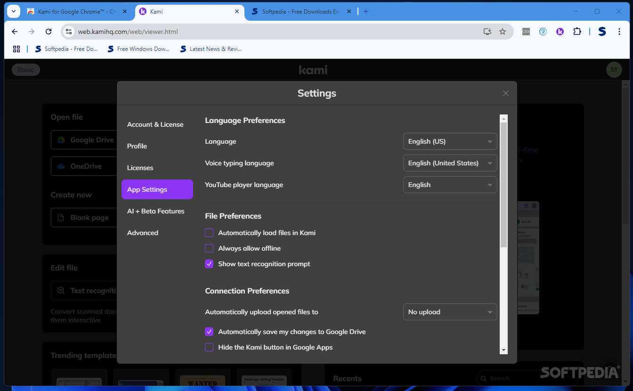Screen dimensions: 633x391
Task: Click the Kami extension icon in Chrome toolbar
Action: pyautogui.click(x=560, y=32)
